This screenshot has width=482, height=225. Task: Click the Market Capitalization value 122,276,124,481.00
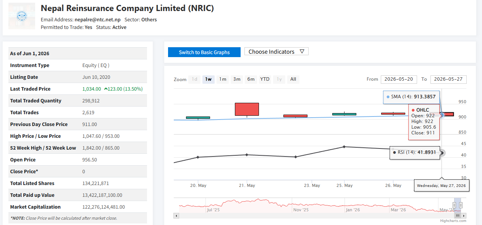[x=104, y=207]
